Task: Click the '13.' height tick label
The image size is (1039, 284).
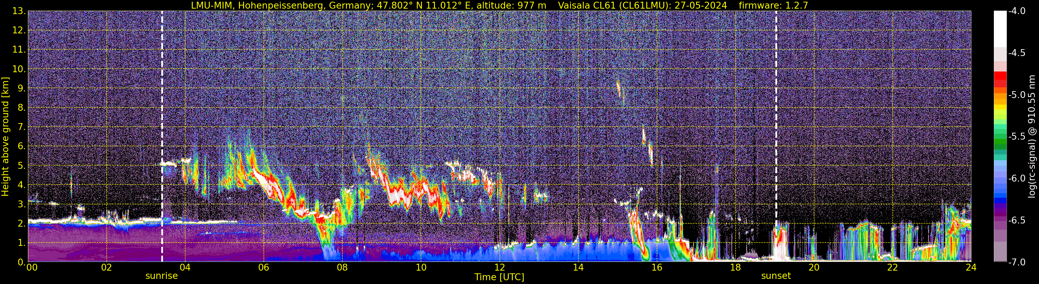Action: click(x=19, y=11)
